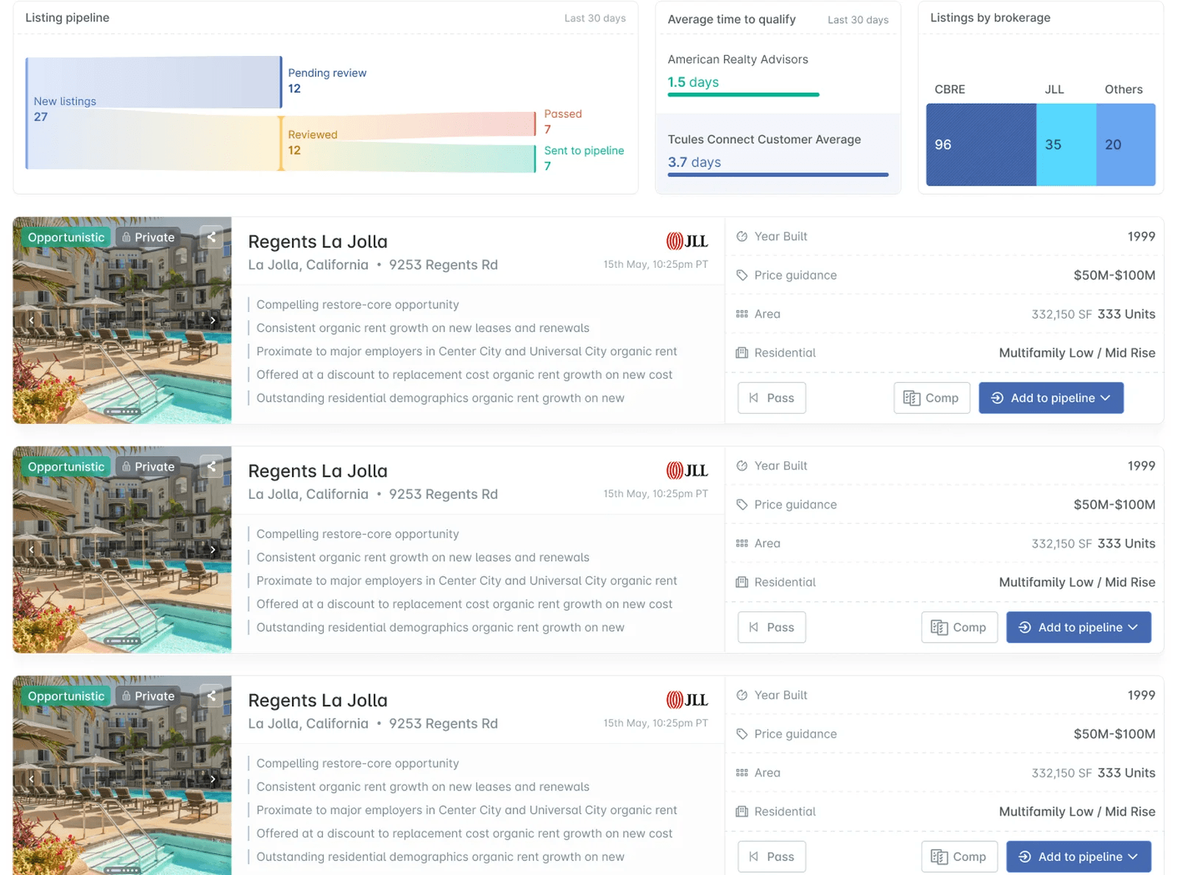Viewport: 1177px width, 875px height.
Task: Pass on the third Regents La Jolla listing
Action: click(772, 857)
